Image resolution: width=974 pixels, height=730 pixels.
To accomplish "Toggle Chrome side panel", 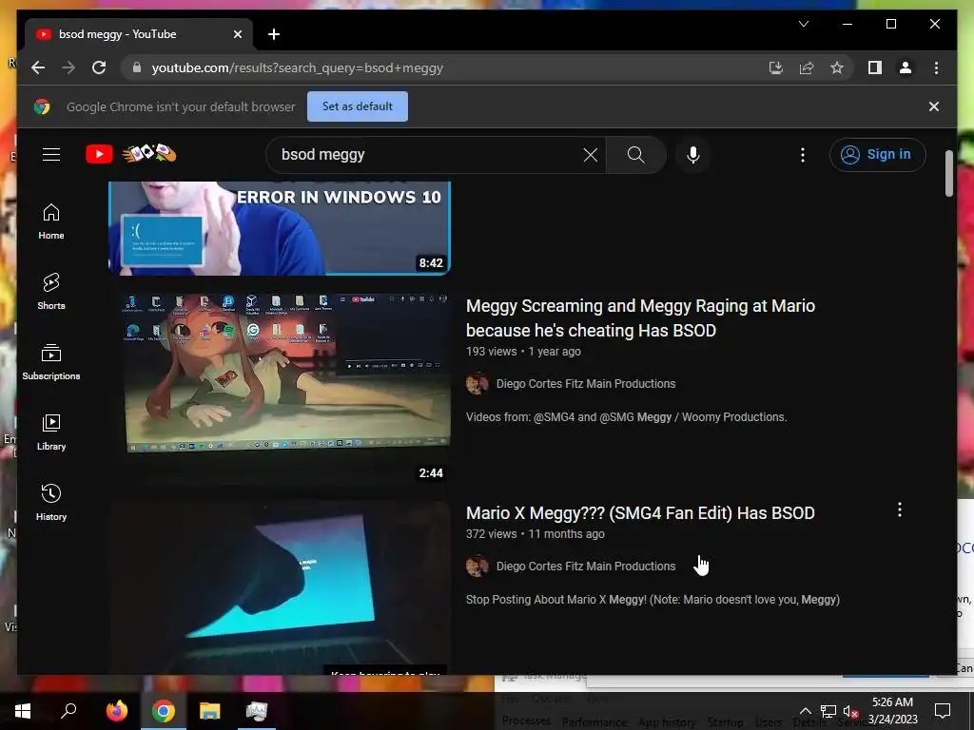I will pos(875,67).
